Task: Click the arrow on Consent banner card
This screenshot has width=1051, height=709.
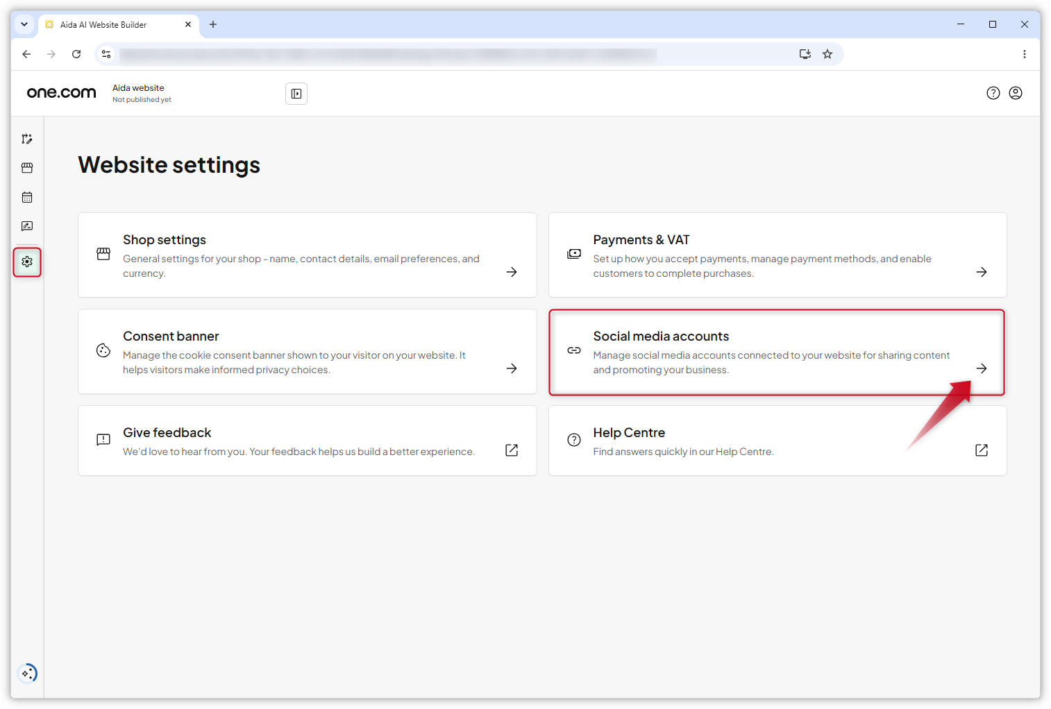Action: (x=512, y=368)
